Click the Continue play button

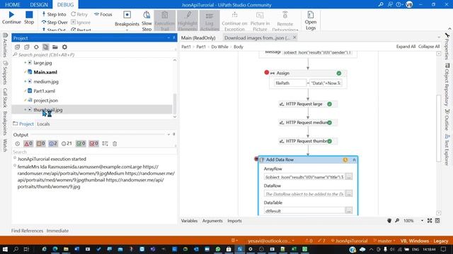(11, 17)
